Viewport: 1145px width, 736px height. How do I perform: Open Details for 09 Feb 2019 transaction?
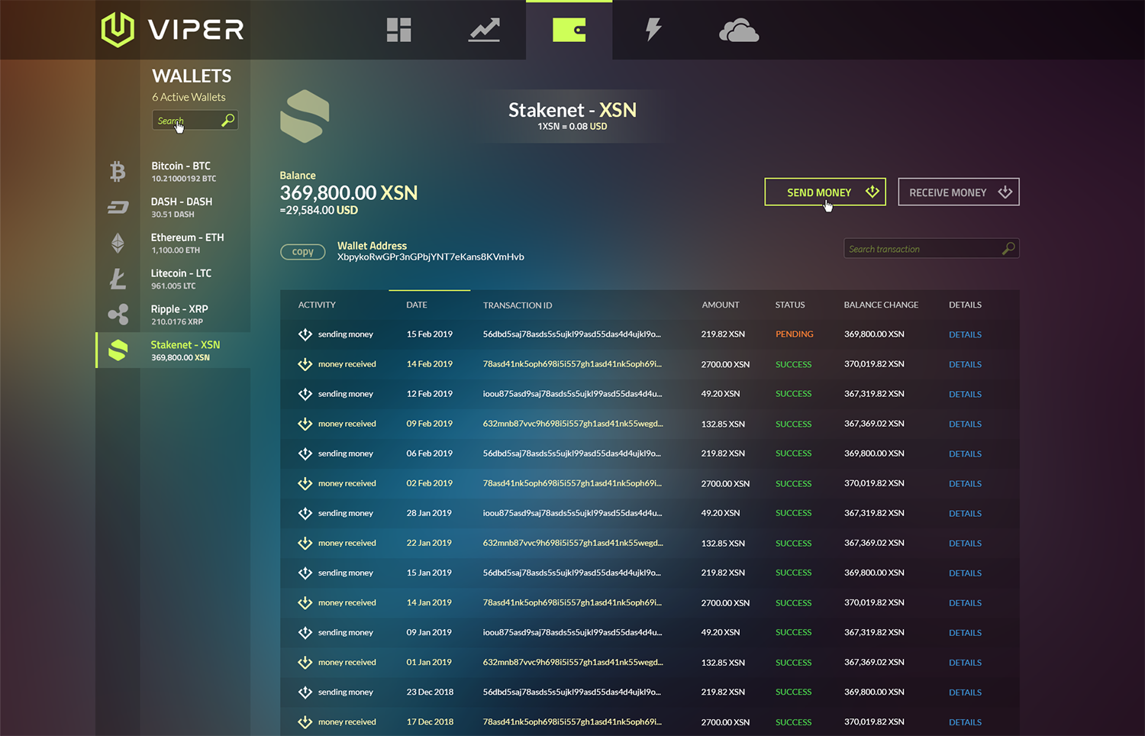pos(965,424)
